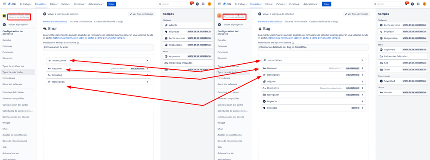Select 'Formulario de solicitud' tab on Error page
The height and width of the screenshot is (160, 430).
tap(55, 22)
